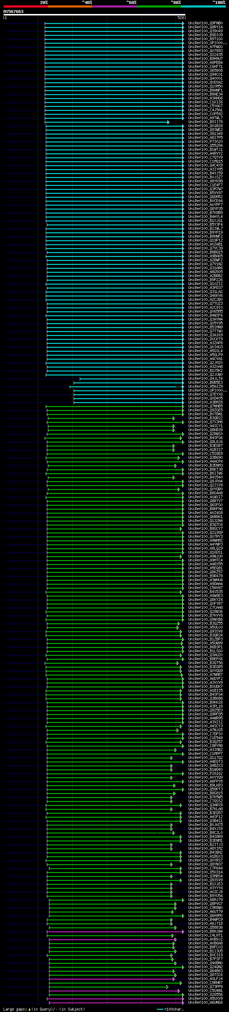Pick UniRef100_Q3B690 from the list
The height and width of the screenshot is (1012, 229).
coord(205,458)
